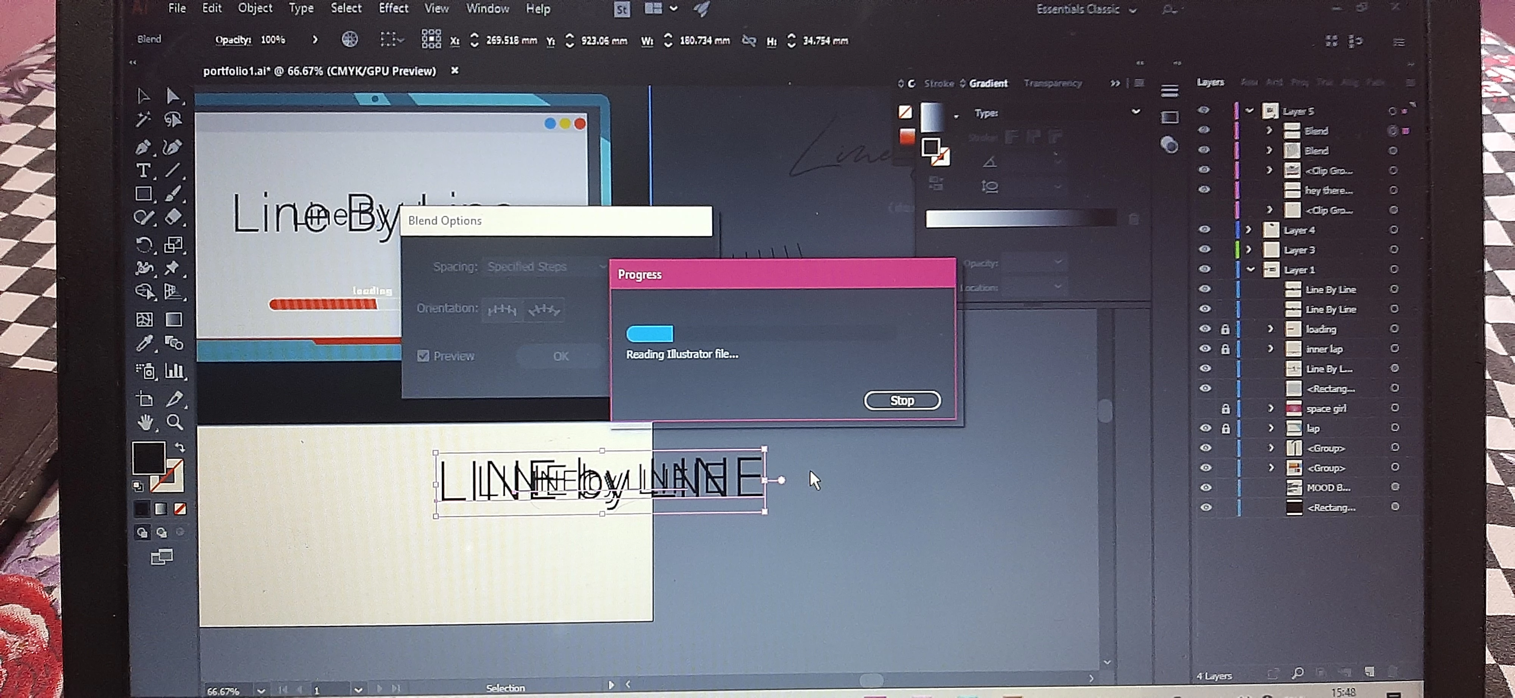Image resolution: width=1515 pixels, height=698 pixels.
Task: Collapse the Layer 1 disclosure arrow
Action: (1250, 270)
